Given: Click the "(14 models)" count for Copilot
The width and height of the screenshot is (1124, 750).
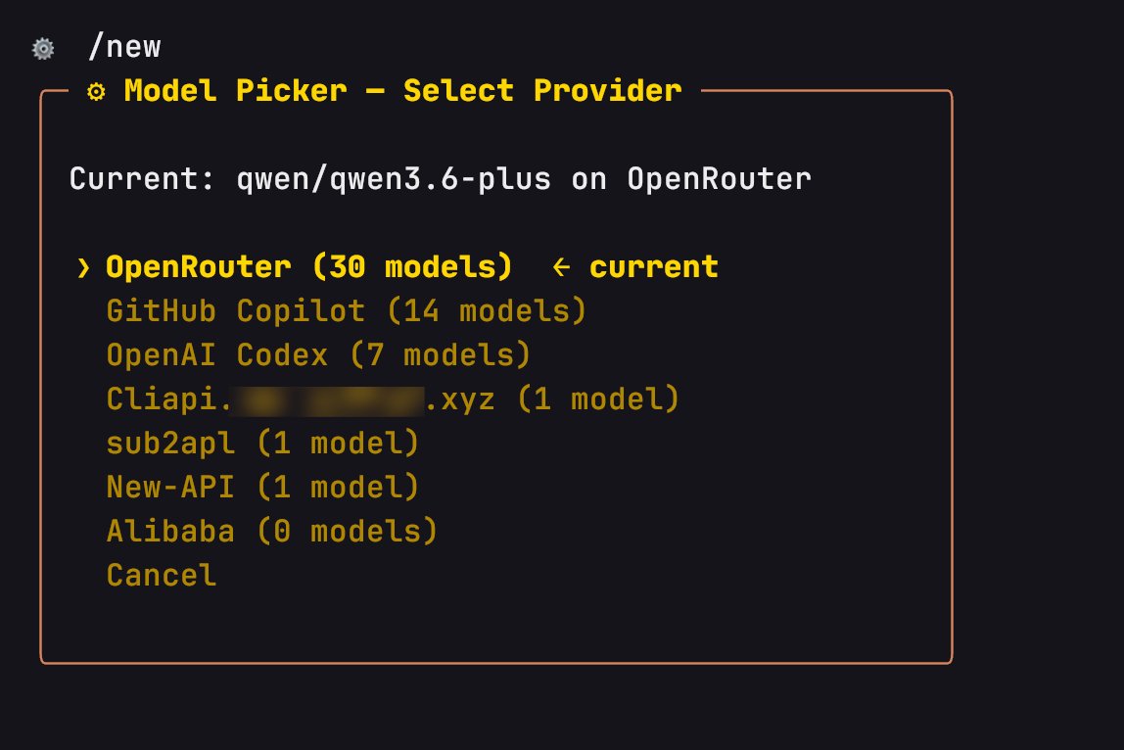Looking at the screenshot, I should coord(486,311).
